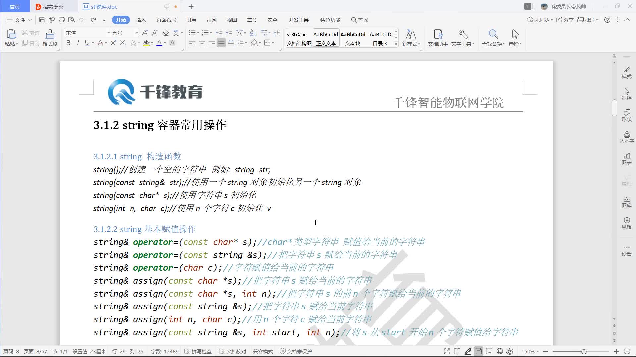Increase paragraph indent
The image size is (636, 357).
tap(229, 33)
